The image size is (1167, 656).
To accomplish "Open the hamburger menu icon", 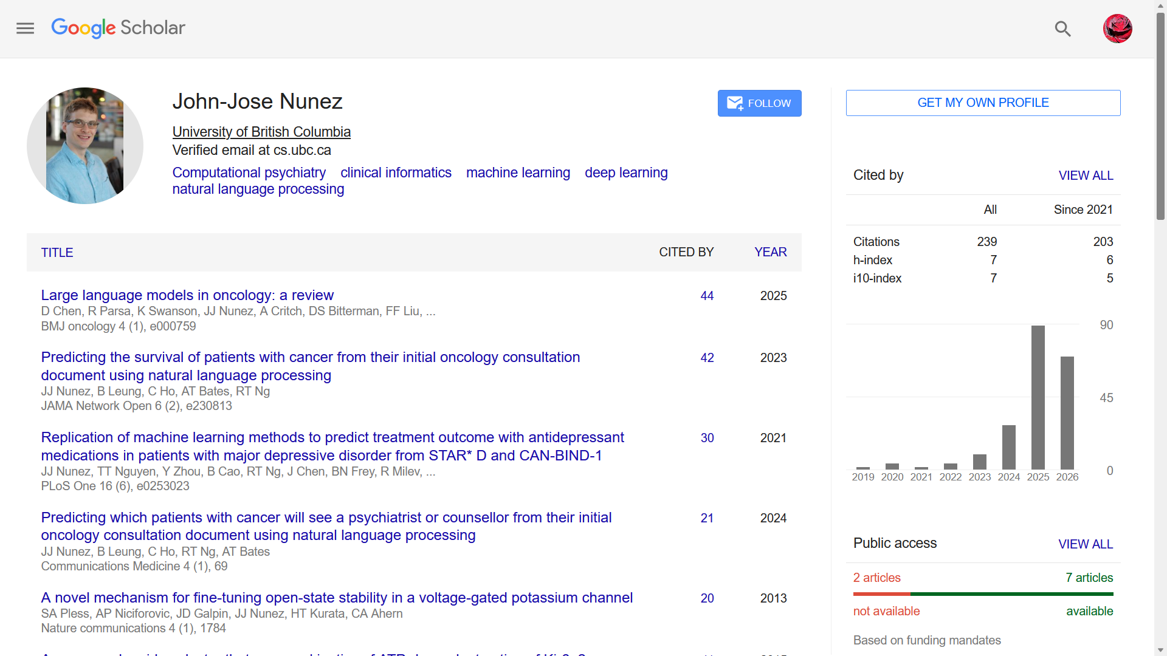I will click(x=25, y=29).
